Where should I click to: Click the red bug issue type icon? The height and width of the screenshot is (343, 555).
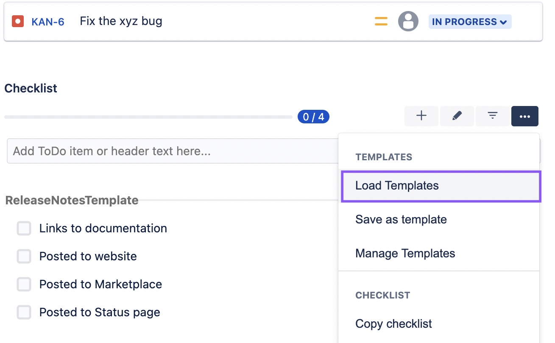[x=18, y=21]
